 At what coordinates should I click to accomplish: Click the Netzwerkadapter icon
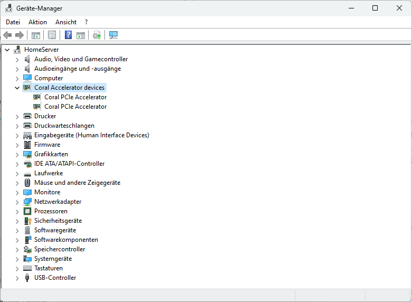click(x=27, y=202)
